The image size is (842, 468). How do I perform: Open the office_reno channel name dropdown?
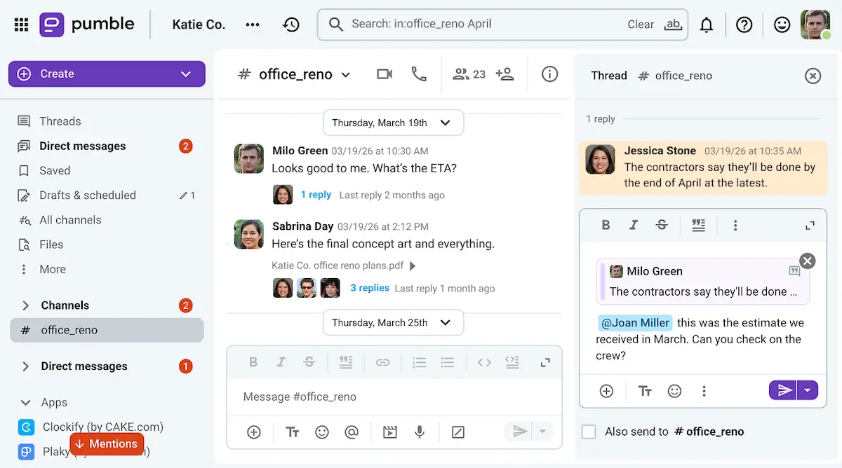[346, 75]
